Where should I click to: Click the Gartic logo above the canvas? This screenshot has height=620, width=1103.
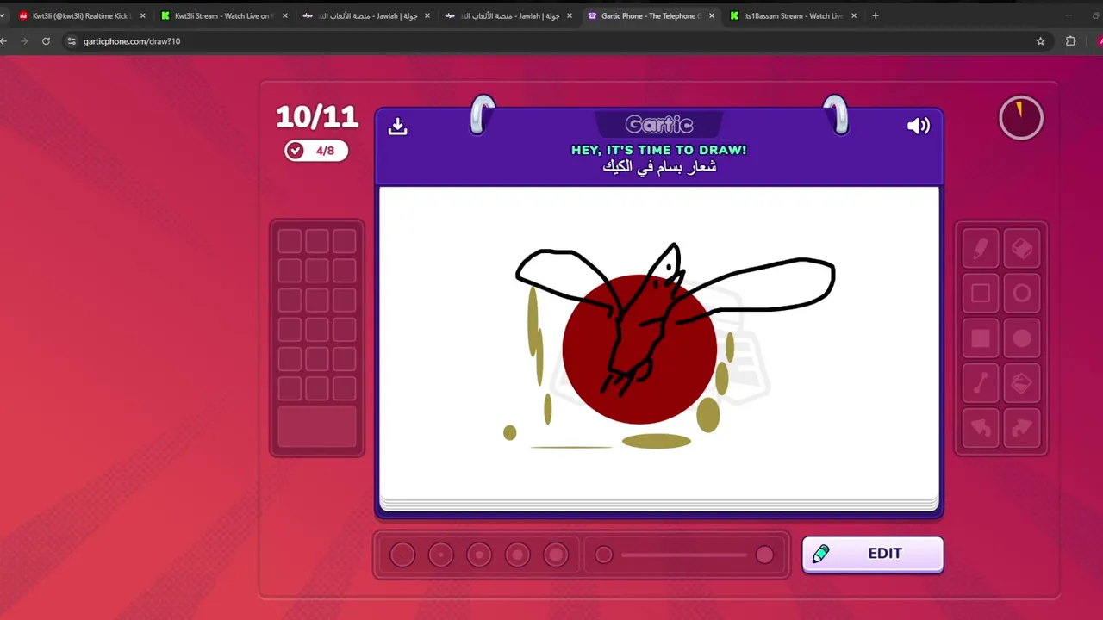coord(659,125)
